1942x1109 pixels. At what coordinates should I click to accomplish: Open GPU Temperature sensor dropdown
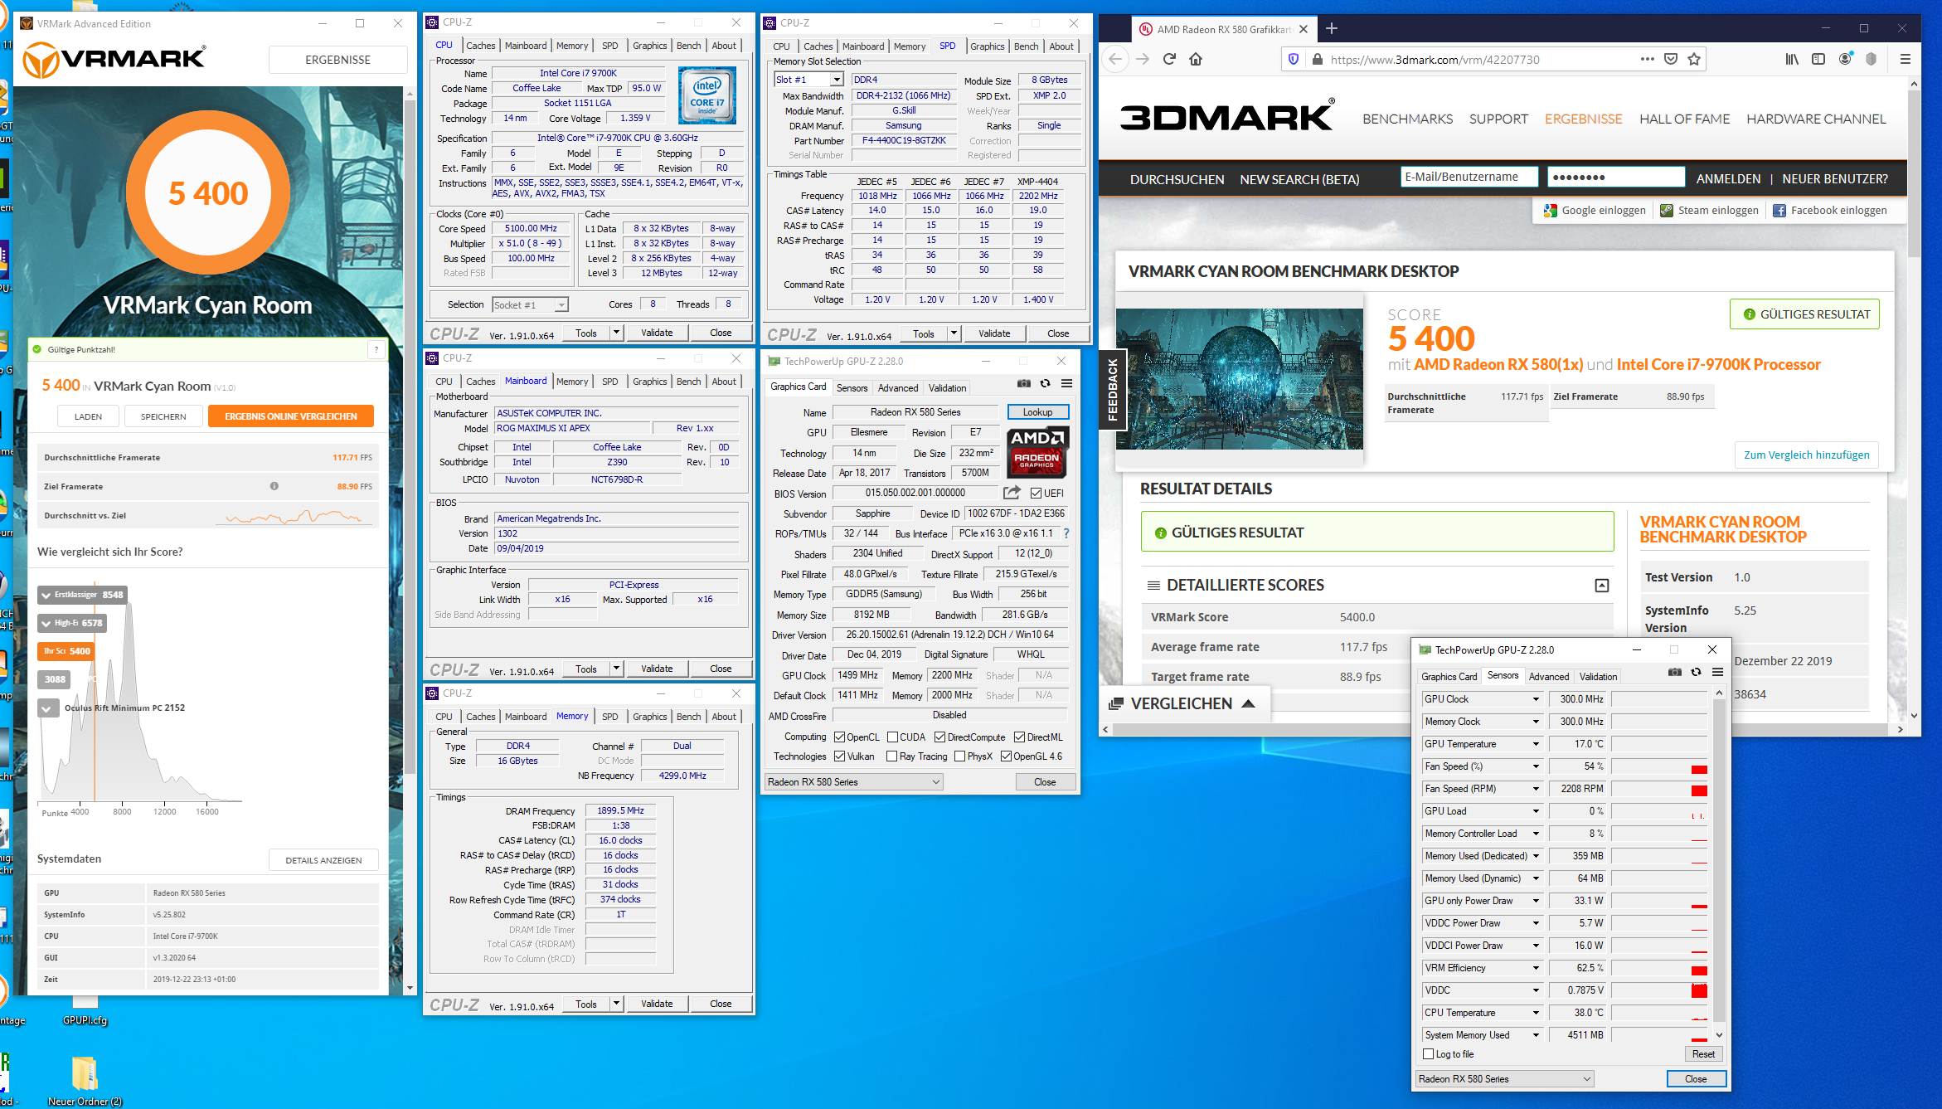[1536, 744]
